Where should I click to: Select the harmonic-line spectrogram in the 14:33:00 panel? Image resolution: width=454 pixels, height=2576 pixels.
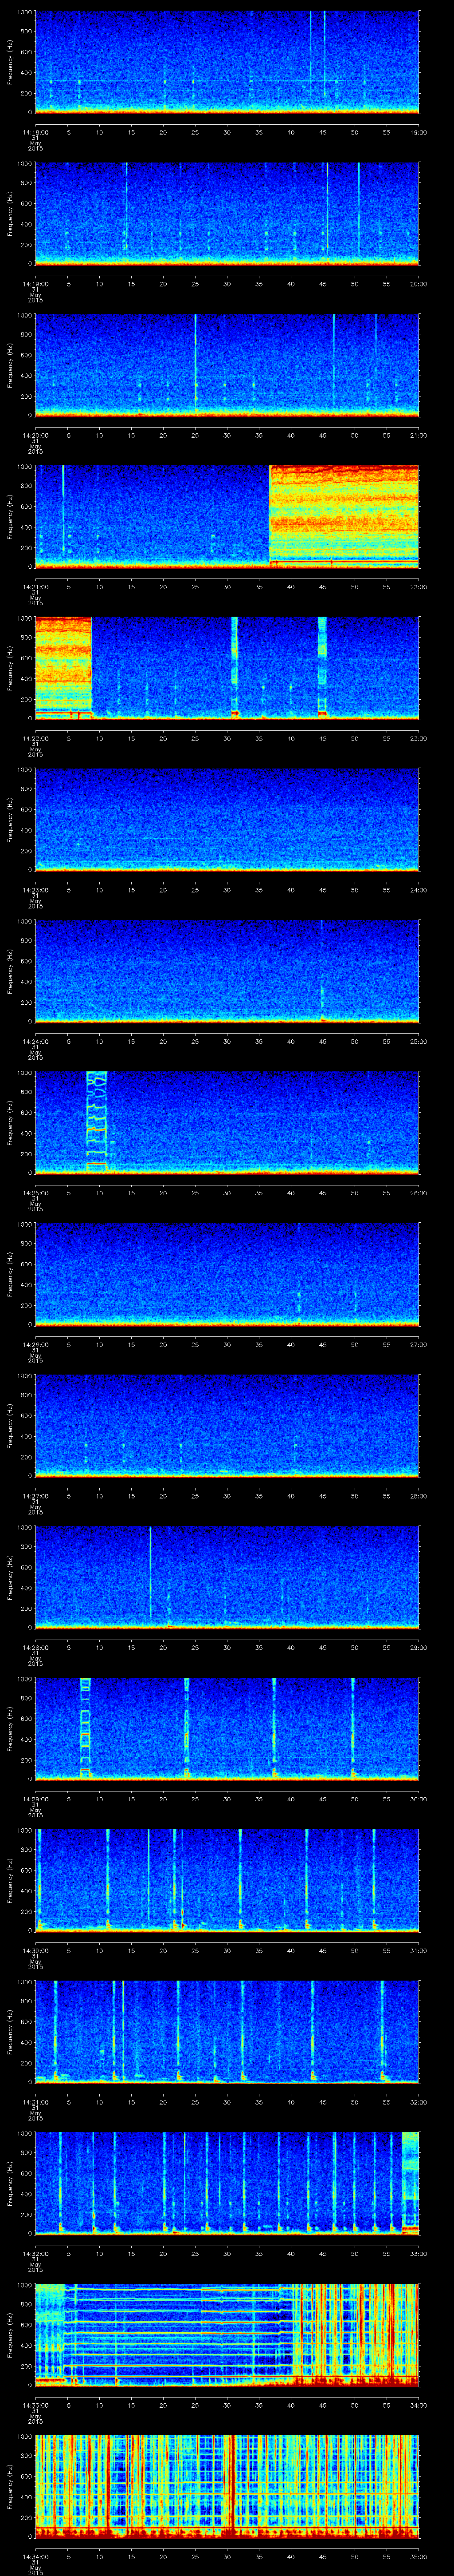[227, 2334]
